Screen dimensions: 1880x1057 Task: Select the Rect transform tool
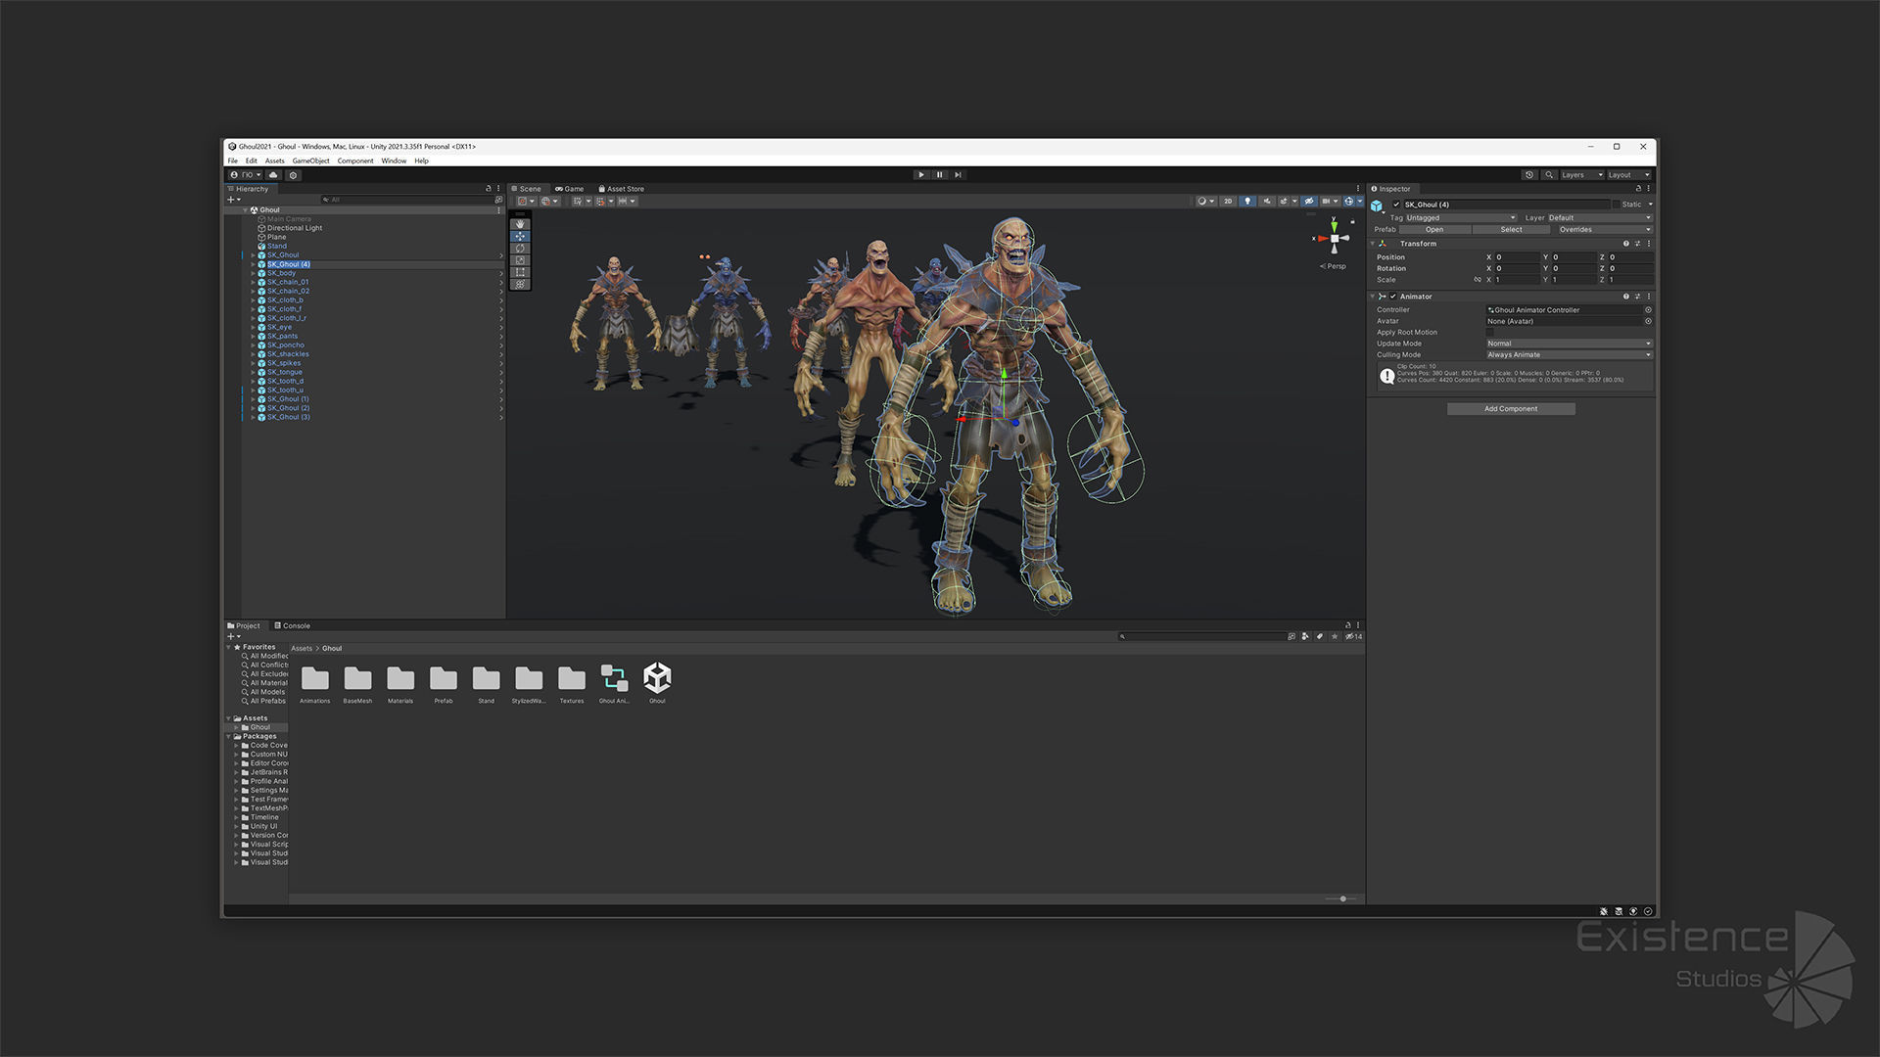520,272
